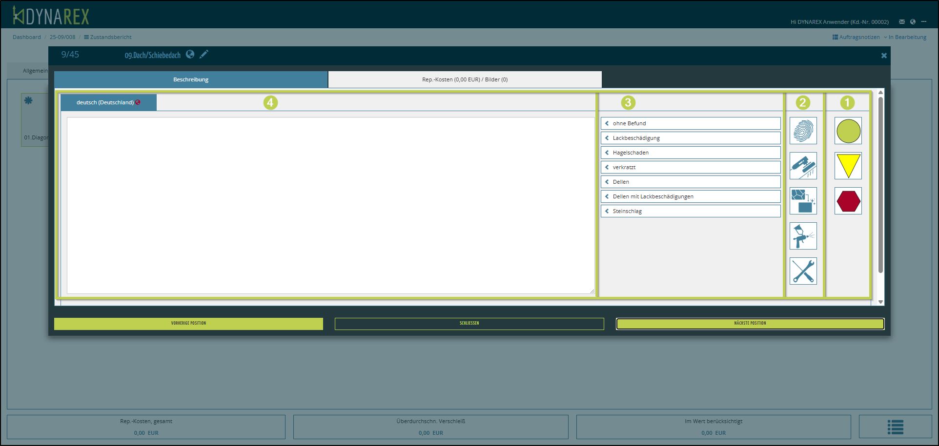Open the envelope messages icon in header
The image size is (939, 446).
(x=902, y=21)
